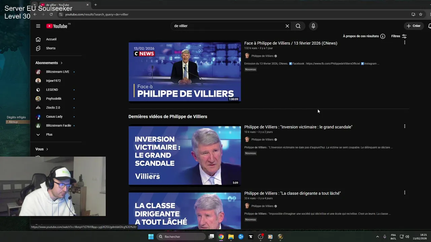Open the Blitzstream Facile channel avatar
The height and width of the screenshot is (242, 431).
point(38,126)
